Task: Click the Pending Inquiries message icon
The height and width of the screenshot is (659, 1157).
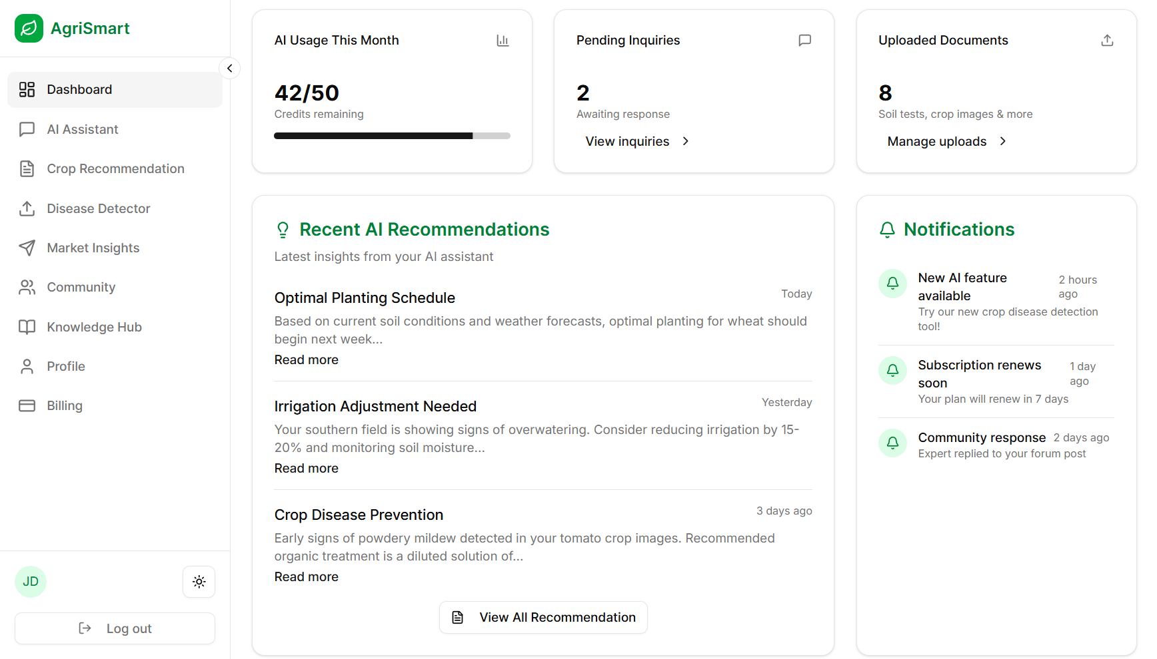Action: (804, 41)
